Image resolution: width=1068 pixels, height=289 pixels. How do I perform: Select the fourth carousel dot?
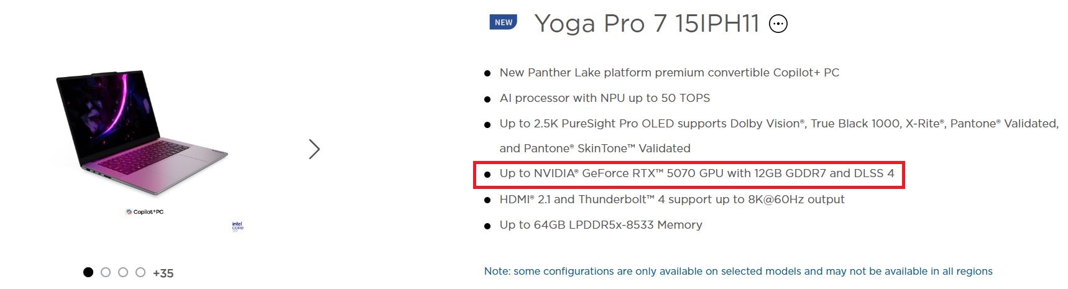tap(140, 272)
